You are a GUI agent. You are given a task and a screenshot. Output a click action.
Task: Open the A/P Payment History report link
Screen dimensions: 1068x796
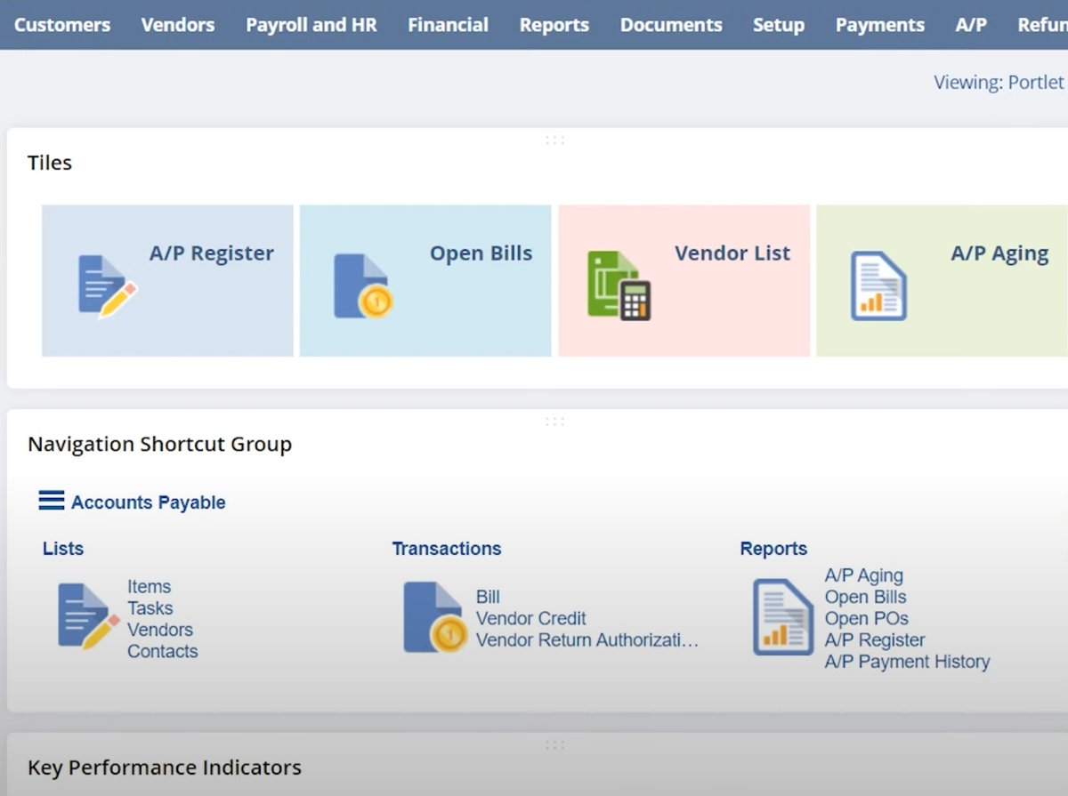pos(907,662)
